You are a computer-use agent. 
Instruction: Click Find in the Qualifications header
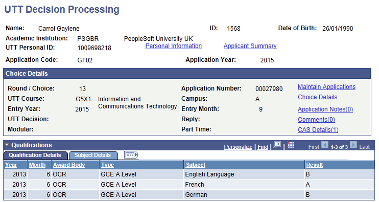click(x=263, y=147)
